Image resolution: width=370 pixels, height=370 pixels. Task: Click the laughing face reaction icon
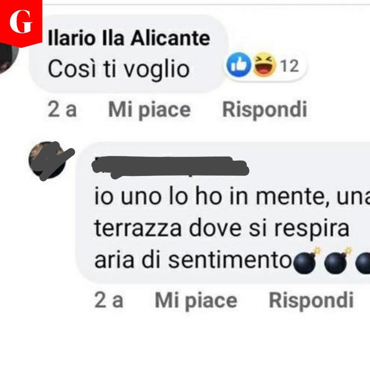[264, 64]
